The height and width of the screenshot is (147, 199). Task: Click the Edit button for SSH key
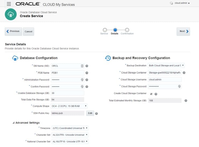pos(90,113)
